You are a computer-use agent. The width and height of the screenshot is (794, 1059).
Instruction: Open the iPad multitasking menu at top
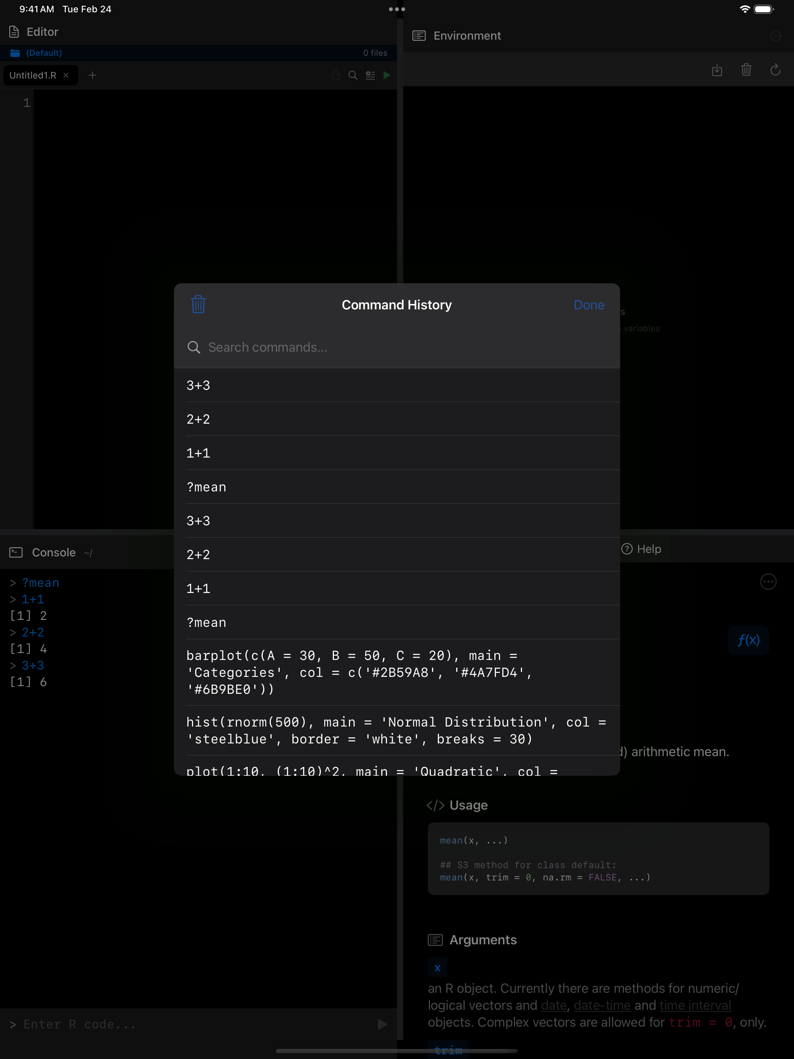(x=397, y=8)
